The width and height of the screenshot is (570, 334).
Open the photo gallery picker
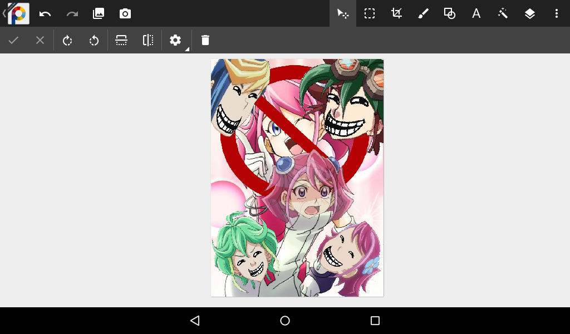pos(99,13)
